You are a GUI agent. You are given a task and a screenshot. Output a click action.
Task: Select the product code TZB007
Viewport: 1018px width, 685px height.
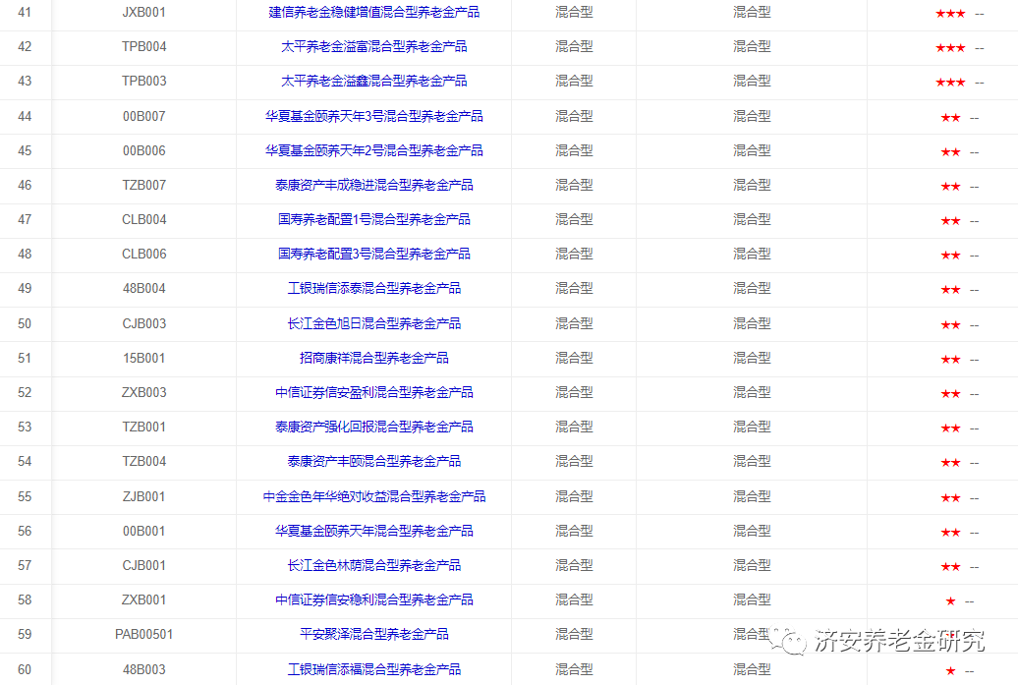(144, 185)
